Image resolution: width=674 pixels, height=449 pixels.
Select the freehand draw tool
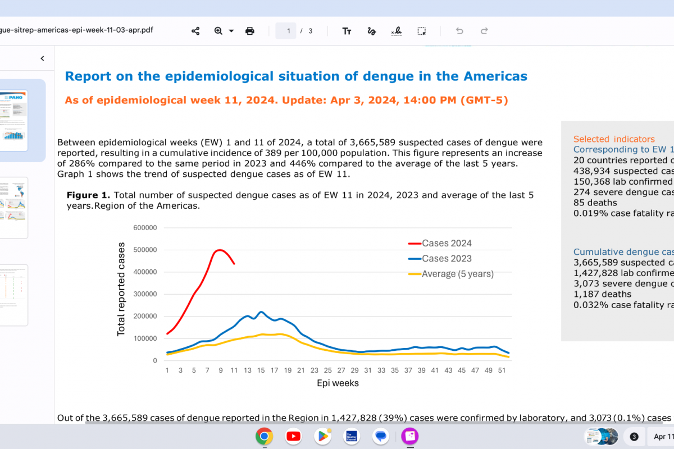371,31
